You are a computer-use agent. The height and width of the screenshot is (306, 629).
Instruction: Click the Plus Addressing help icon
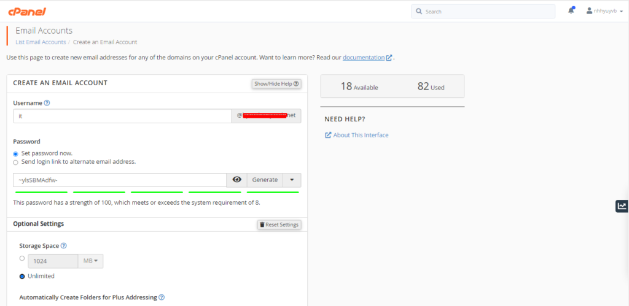(162, 297)
